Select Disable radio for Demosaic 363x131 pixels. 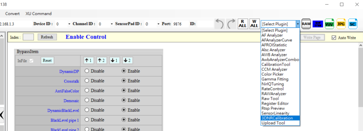coord(87,100)
